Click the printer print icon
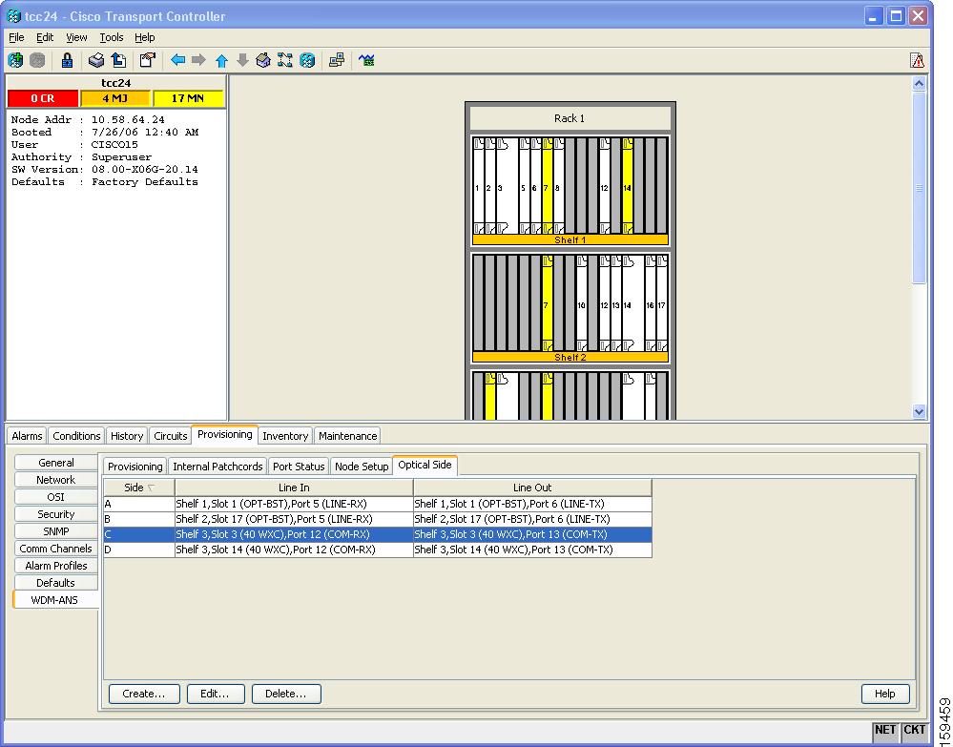This screenshot has width=953, height=747. [x=96, y=60]
